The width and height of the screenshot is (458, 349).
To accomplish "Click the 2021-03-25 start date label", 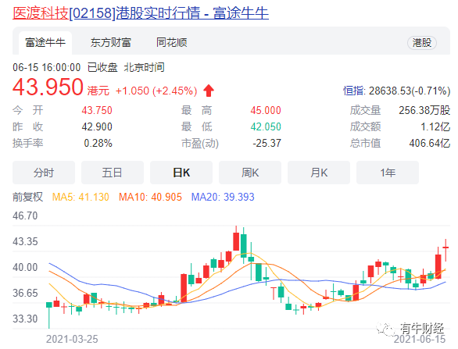I will [x=72, y=339].
